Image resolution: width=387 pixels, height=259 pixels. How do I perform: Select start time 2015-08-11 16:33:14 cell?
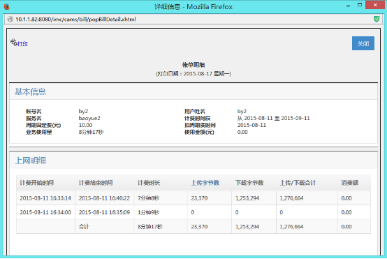click(45, 198)
